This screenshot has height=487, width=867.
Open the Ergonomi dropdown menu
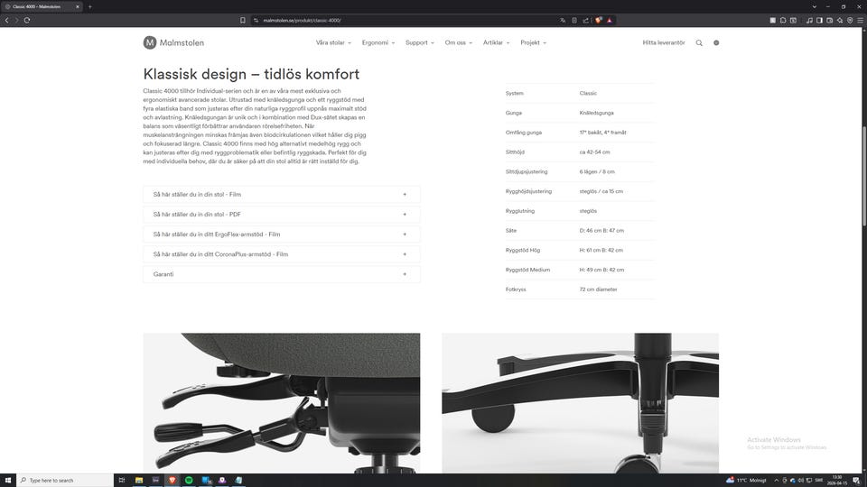tap(378, 42)
